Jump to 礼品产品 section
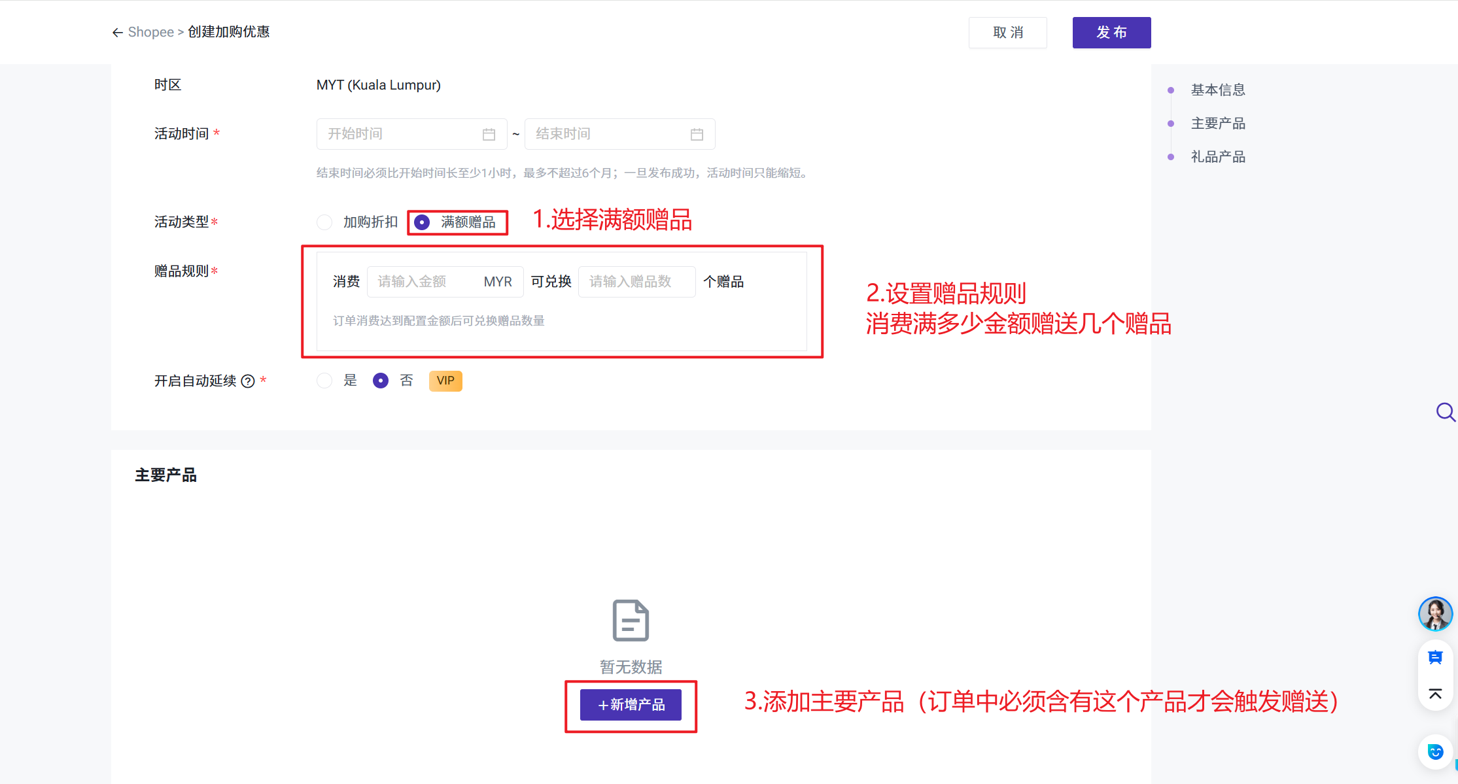This screenshot has height=784, width=1458. point(1217,157)
